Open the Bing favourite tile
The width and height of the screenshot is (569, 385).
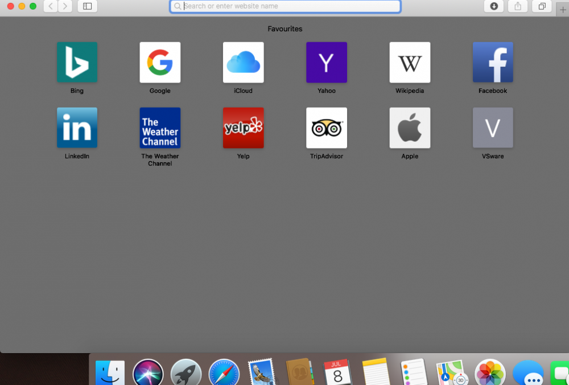pos(77,62)
